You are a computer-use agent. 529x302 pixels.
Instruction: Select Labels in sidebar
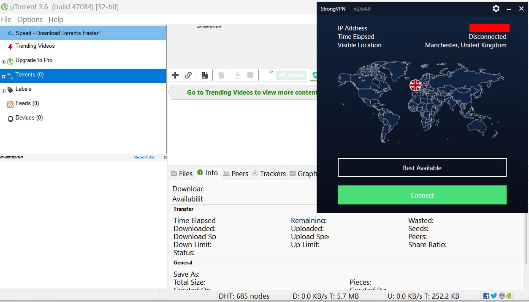24,89
